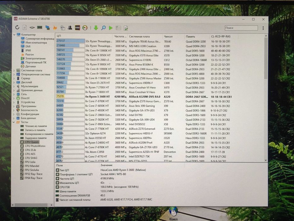The width and height of the screenshot is (294, 221).
Task: Click the results list scroll-down arrow
Action: [x=266, y=160]
